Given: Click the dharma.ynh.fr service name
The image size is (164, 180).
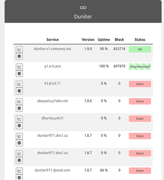Looking at the screenshot, I should 53,118.
